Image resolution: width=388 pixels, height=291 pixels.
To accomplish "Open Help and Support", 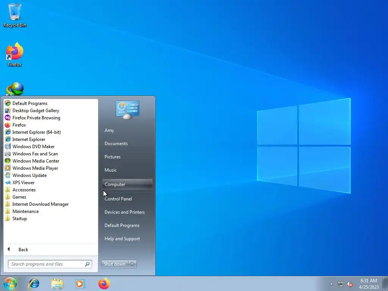I will tap(122, 239).
